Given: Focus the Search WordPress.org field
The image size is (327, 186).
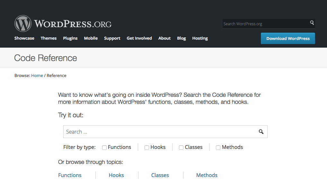Looking at the screenshot, I should click(265, 24).
